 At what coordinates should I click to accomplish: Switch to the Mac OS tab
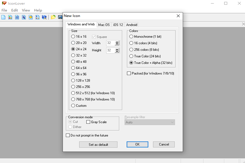pyautogui.click(x=104, y=25)
